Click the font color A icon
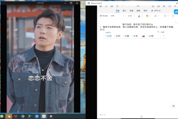178x119 pixels. coord(139,16)
